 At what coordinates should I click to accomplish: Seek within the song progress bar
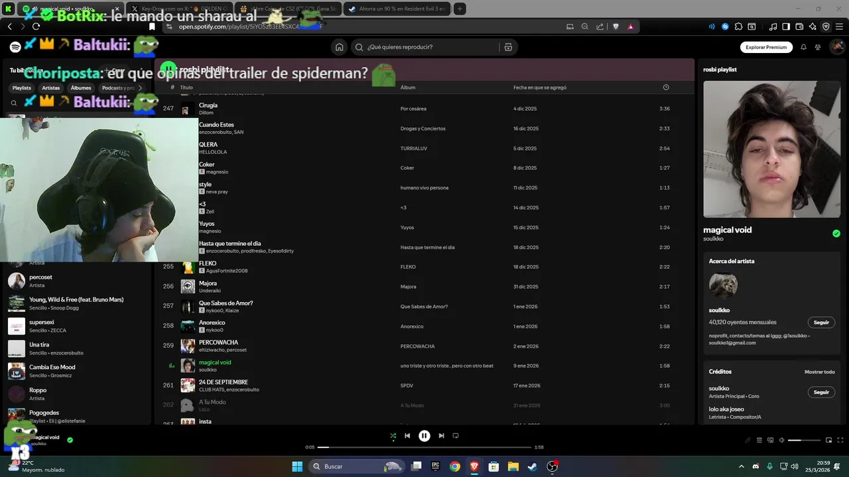(424, 447)
